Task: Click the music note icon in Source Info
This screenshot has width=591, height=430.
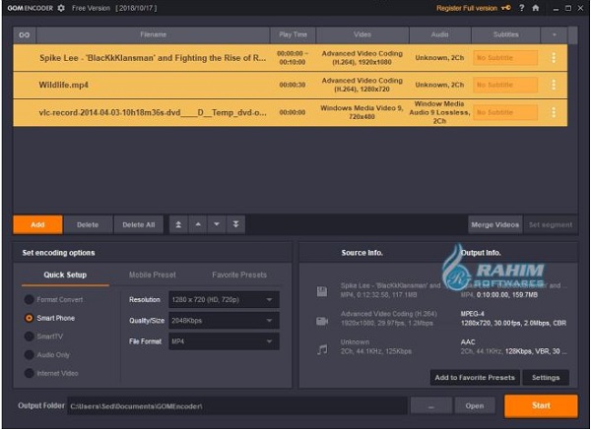Action: (x=322, y=349)
